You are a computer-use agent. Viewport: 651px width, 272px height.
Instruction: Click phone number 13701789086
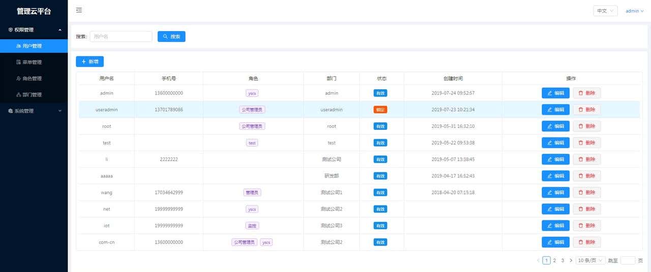pyautogui.click(x=169, y=110)
